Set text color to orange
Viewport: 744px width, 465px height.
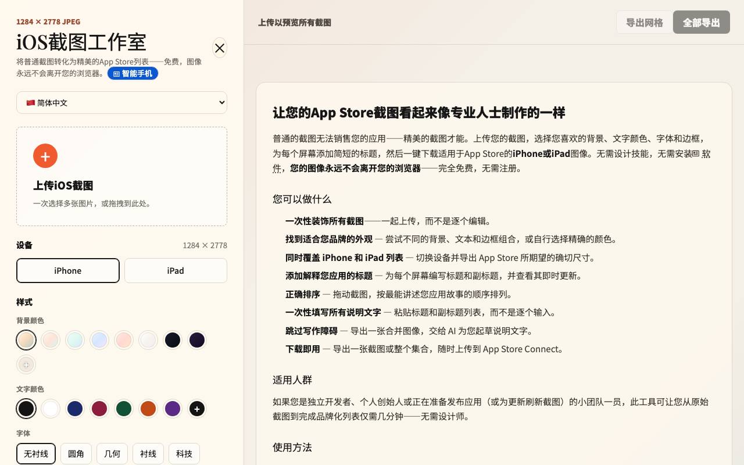(x=148, y=409)
